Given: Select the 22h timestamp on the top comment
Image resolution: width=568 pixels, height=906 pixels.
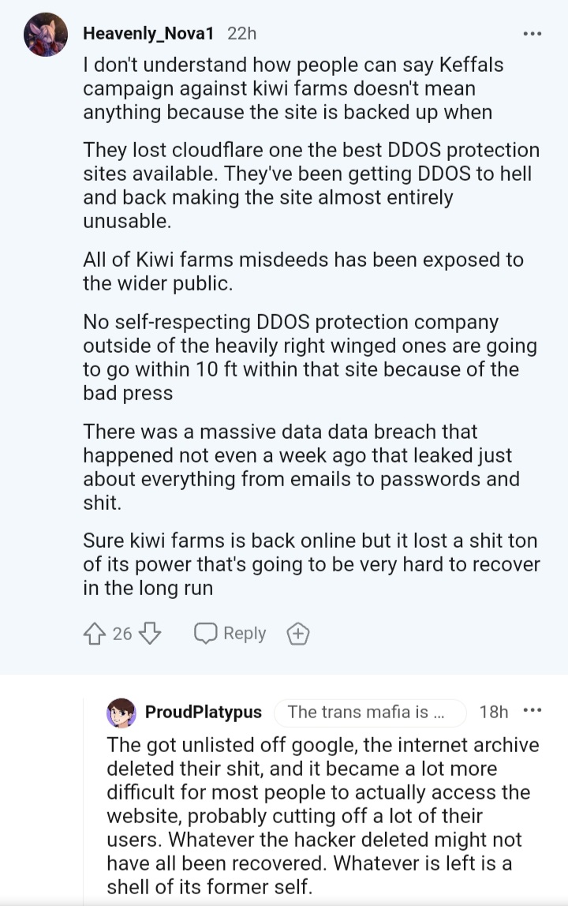Looking at the screenshot, I should (241, 33).
